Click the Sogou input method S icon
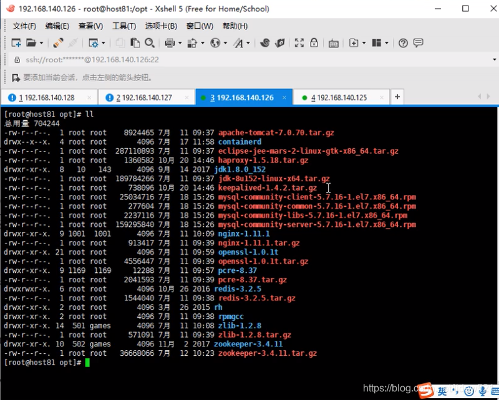Viewport: 499px width, 400px height. tap(425, 391)
